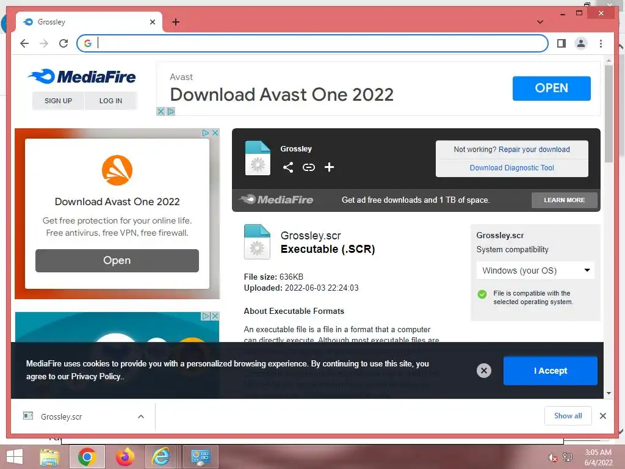The image size is (625, 469).
Task: Open a new tab with the plus button
Action: (176, 22)
